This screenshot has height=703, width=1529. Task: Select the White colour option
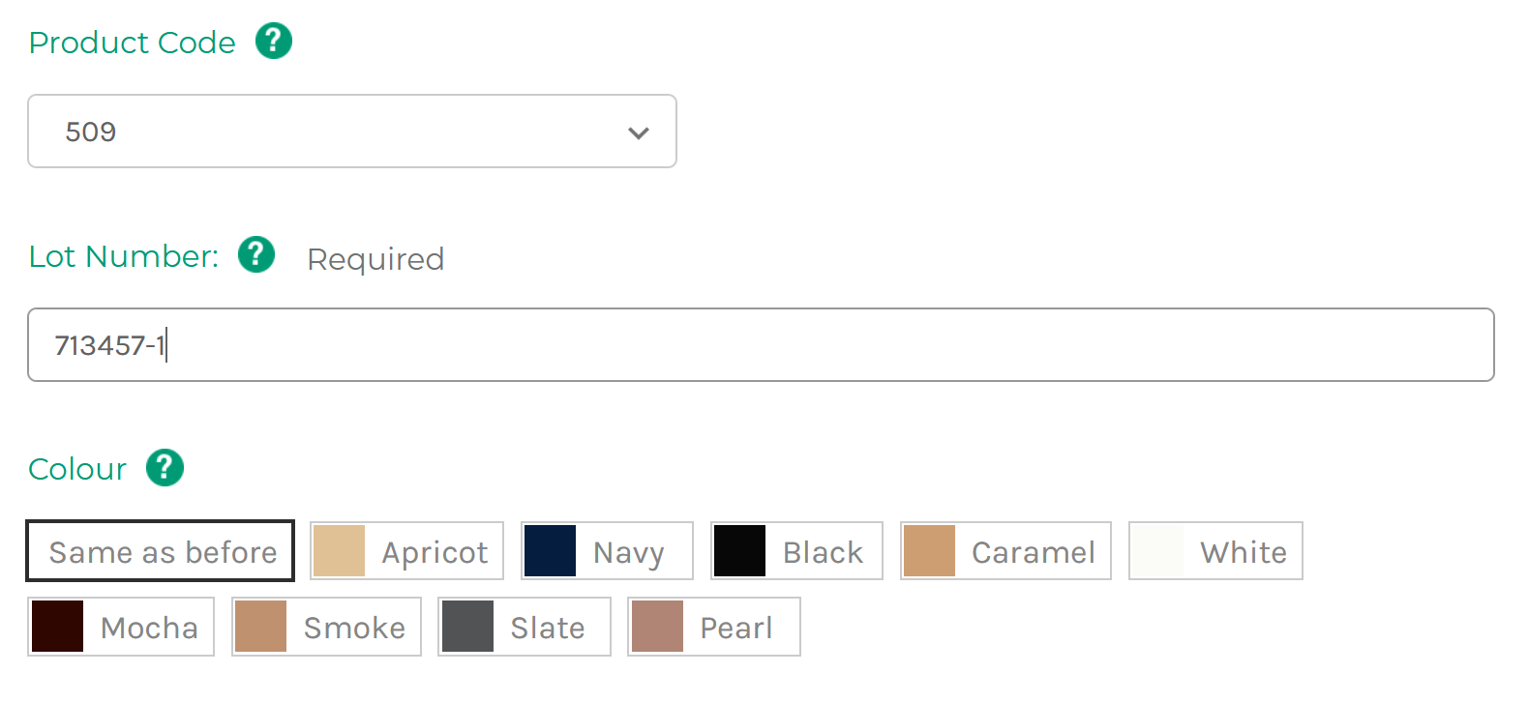pyautogui.click(x=1215, y=551)
